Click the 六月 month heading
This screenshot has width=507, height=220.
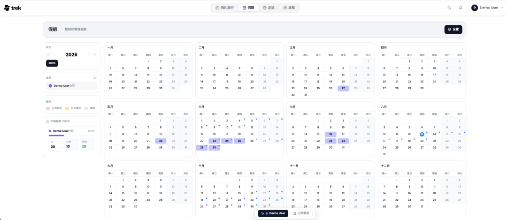(201, 106)
